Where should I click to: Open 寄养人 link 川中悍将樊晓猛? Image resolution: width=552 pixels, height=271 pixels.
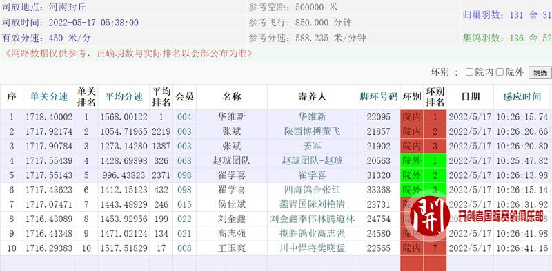313,248
